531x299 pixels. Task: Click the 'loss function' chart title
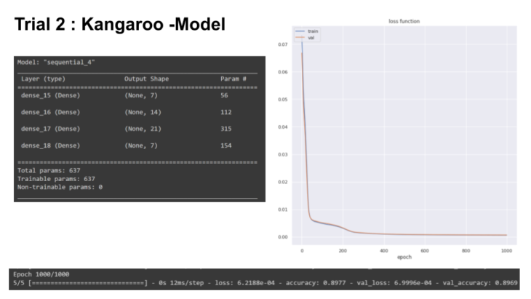(404, 21)
